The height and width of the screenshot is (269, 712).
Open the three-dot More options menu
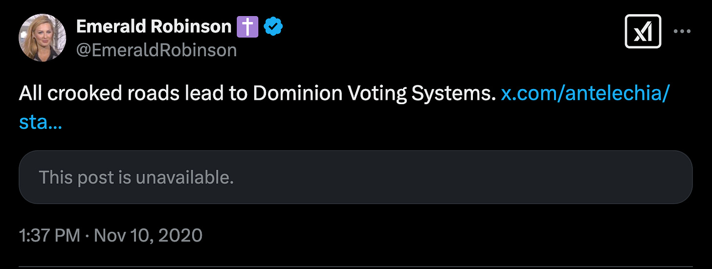[682, 32]
